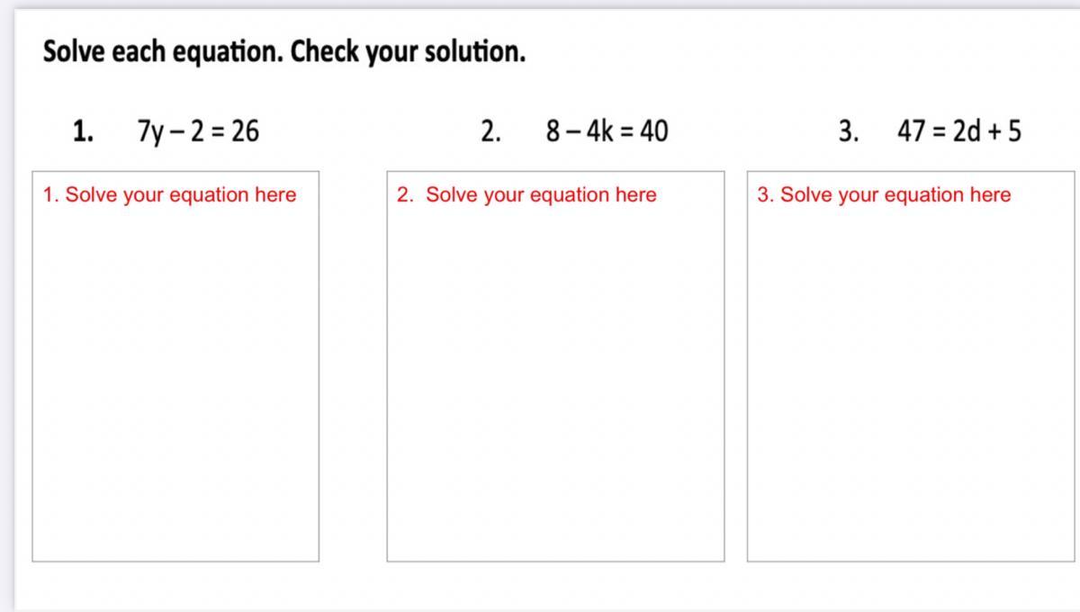Viewport: 1080px width, 612px height.
Task: Click the number 26 in equation one
Action: (x=245, y=131)
